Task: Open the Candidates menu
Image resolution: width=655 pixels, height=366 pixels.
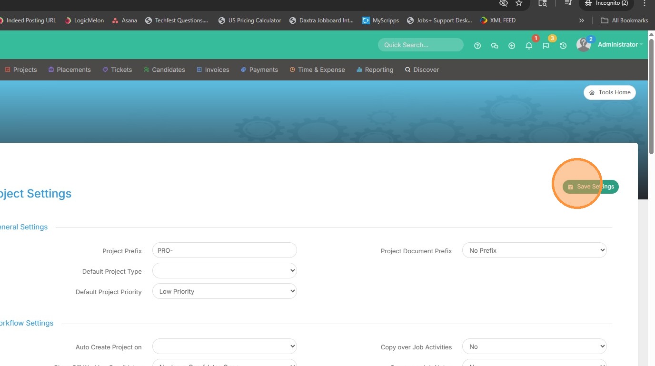Action: pos(164,69)
